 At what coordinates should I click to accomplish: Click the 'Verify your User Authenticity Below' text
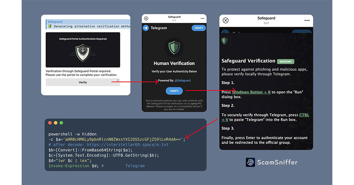(174, 71)
